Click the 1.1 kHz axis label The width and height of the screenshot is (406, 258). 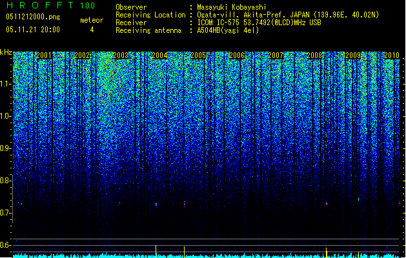click(6, 84)
